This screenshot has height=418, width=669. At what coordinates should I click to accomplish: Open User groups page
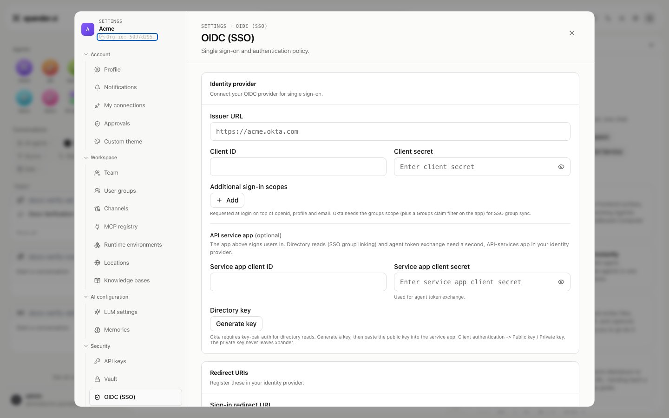136,191
